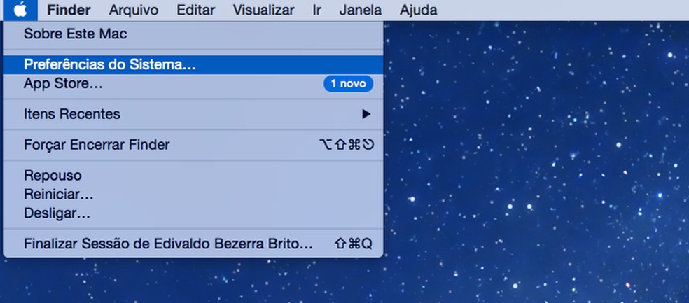Open the Ir menu
Screen dimensions: 689x303
tap(316, 10)
